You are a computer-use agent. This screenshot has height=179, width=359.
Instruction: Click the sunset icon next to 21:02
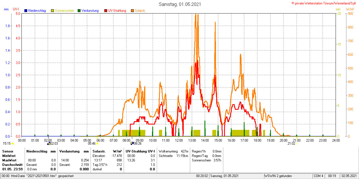[x=297, y=144]
